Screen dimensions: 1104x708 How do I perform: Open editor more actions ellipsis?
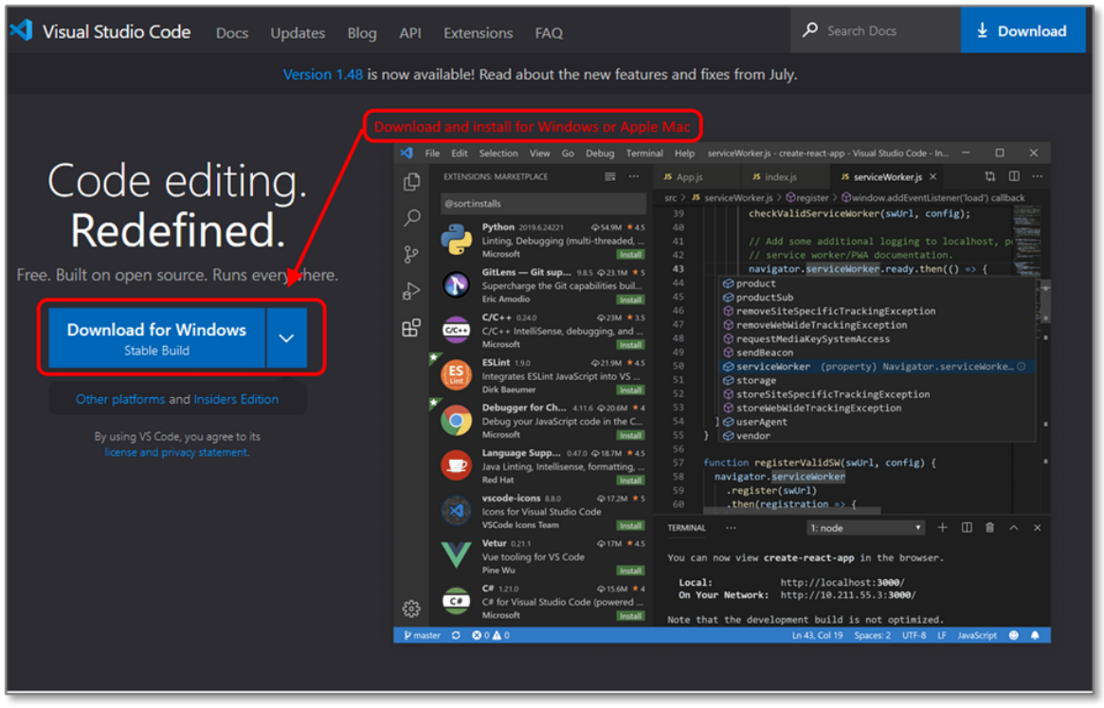point(1037,176)
